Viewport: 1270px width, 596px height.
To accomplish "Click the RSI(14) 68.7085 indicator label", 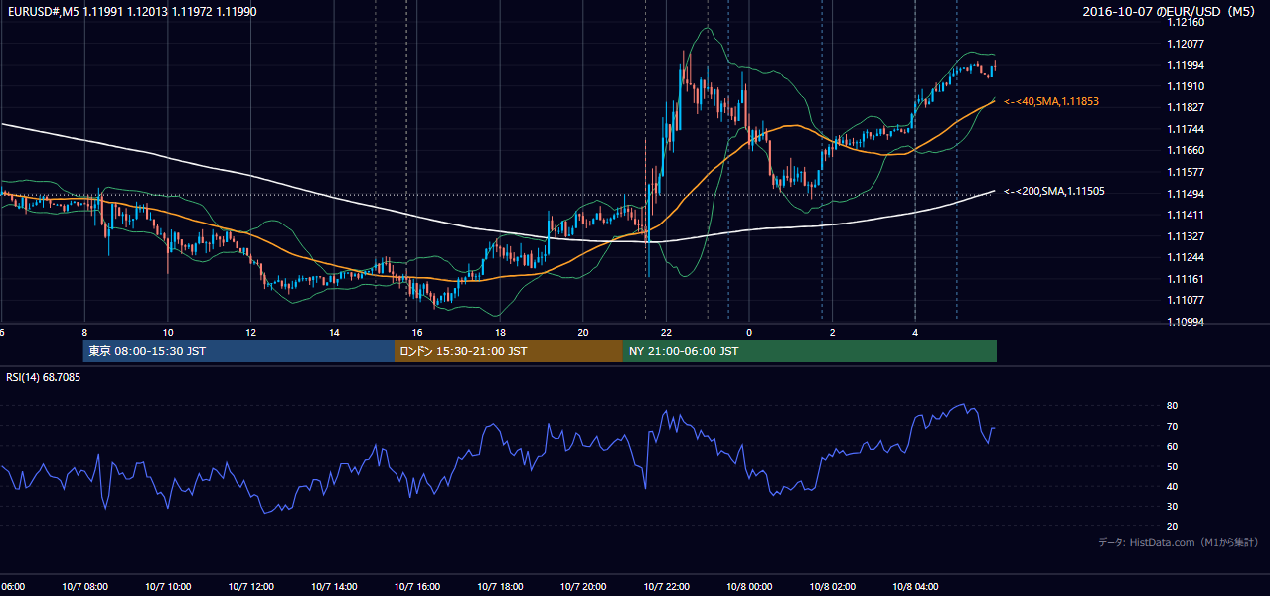I will (x=44, y=377).
